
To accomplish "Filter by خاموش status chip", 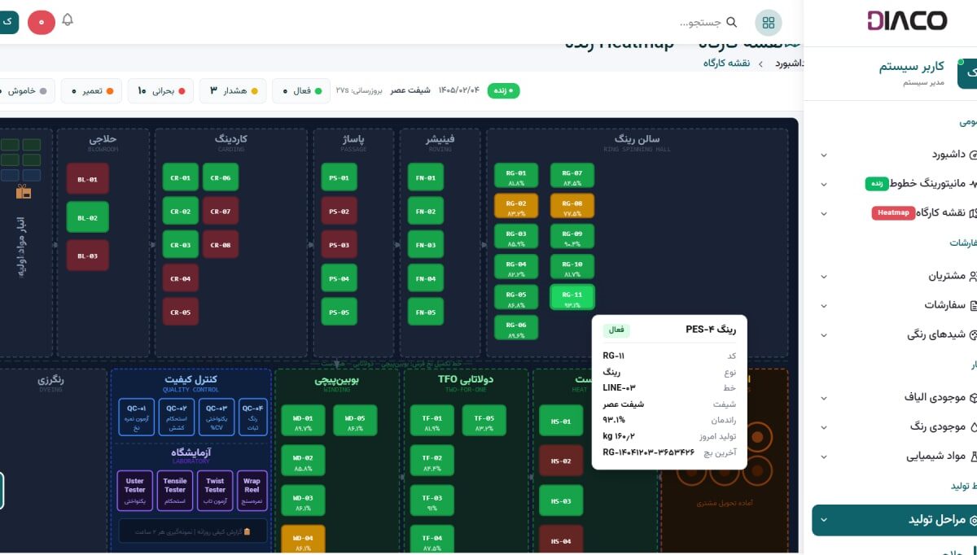I will [x=26, y=91].
